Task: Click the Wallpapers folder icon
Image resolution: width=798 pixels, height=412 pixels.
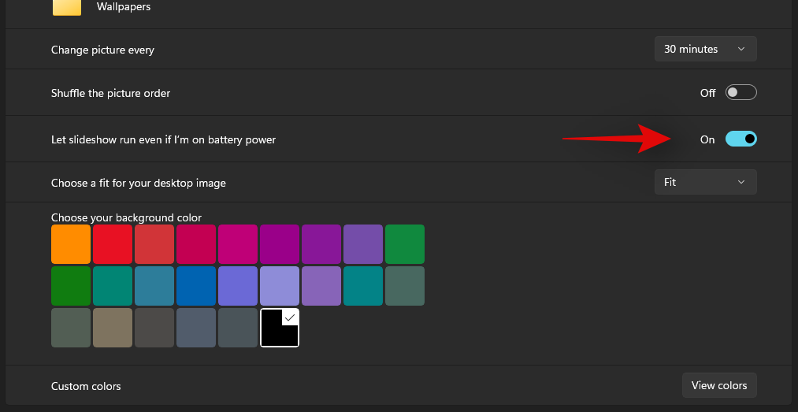Action: coord(67,7)
